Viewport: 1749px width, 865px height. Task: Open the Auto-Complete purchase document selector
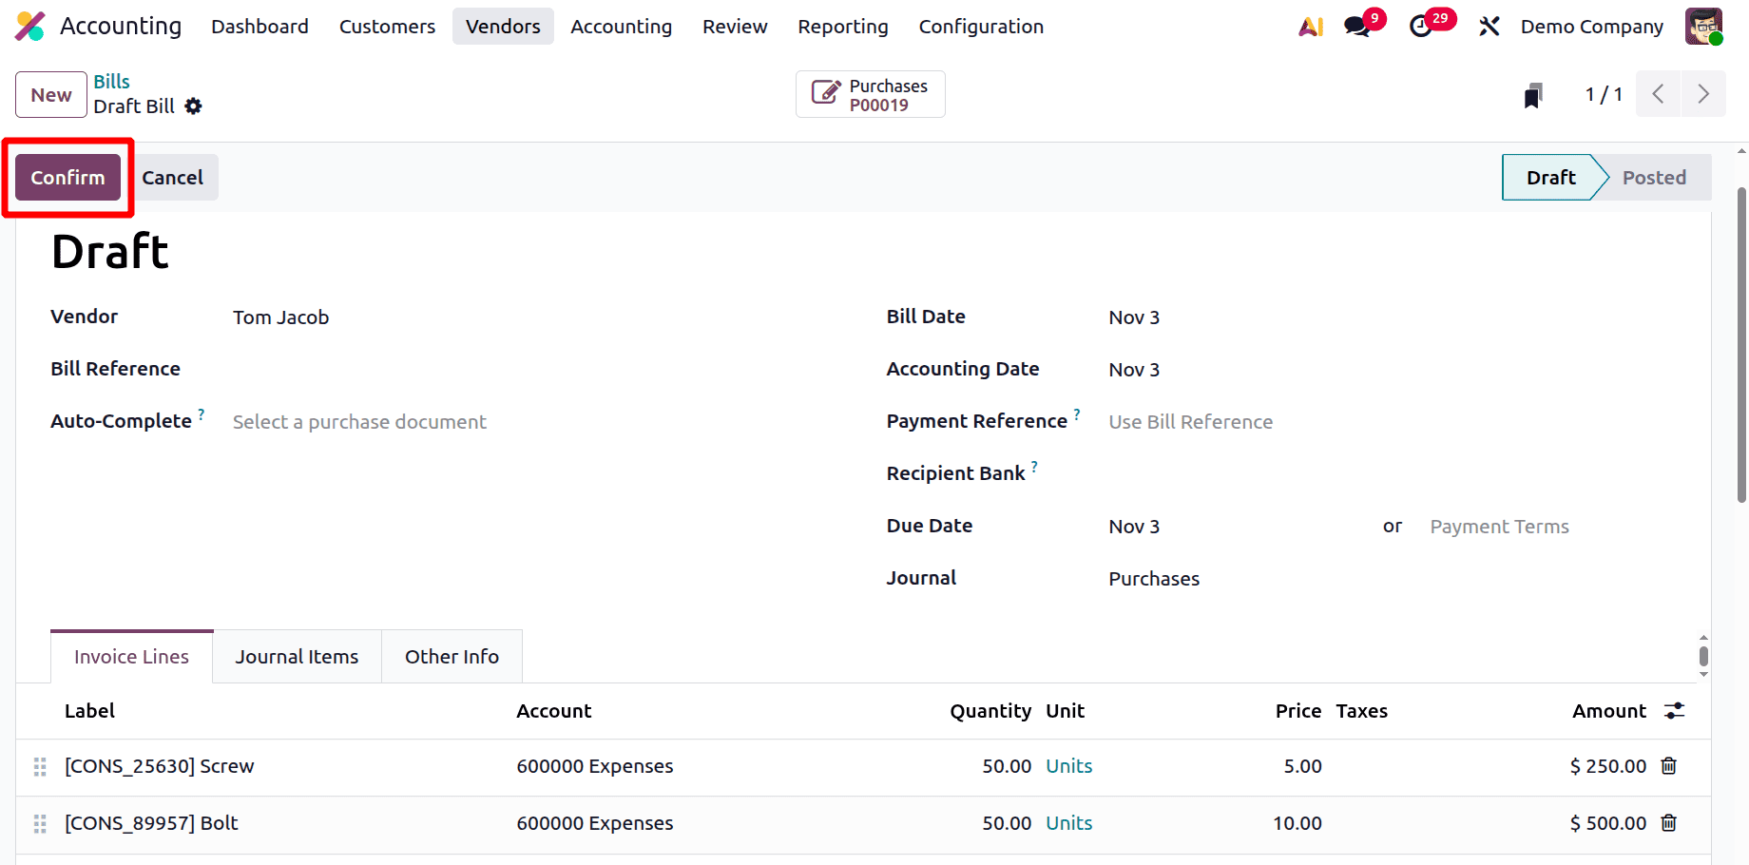(x=359, y=421)
